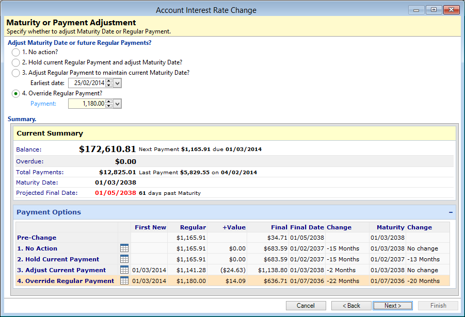Viewport: 465px width, 317px height.
Task: Go to previous step with Back button
Action: [351, 306]
